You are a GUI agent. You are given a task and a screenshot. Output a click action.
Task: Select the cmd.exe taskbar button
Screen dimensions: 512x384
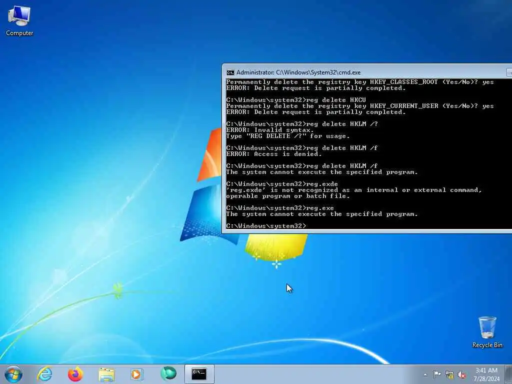(x=199, y=374)
